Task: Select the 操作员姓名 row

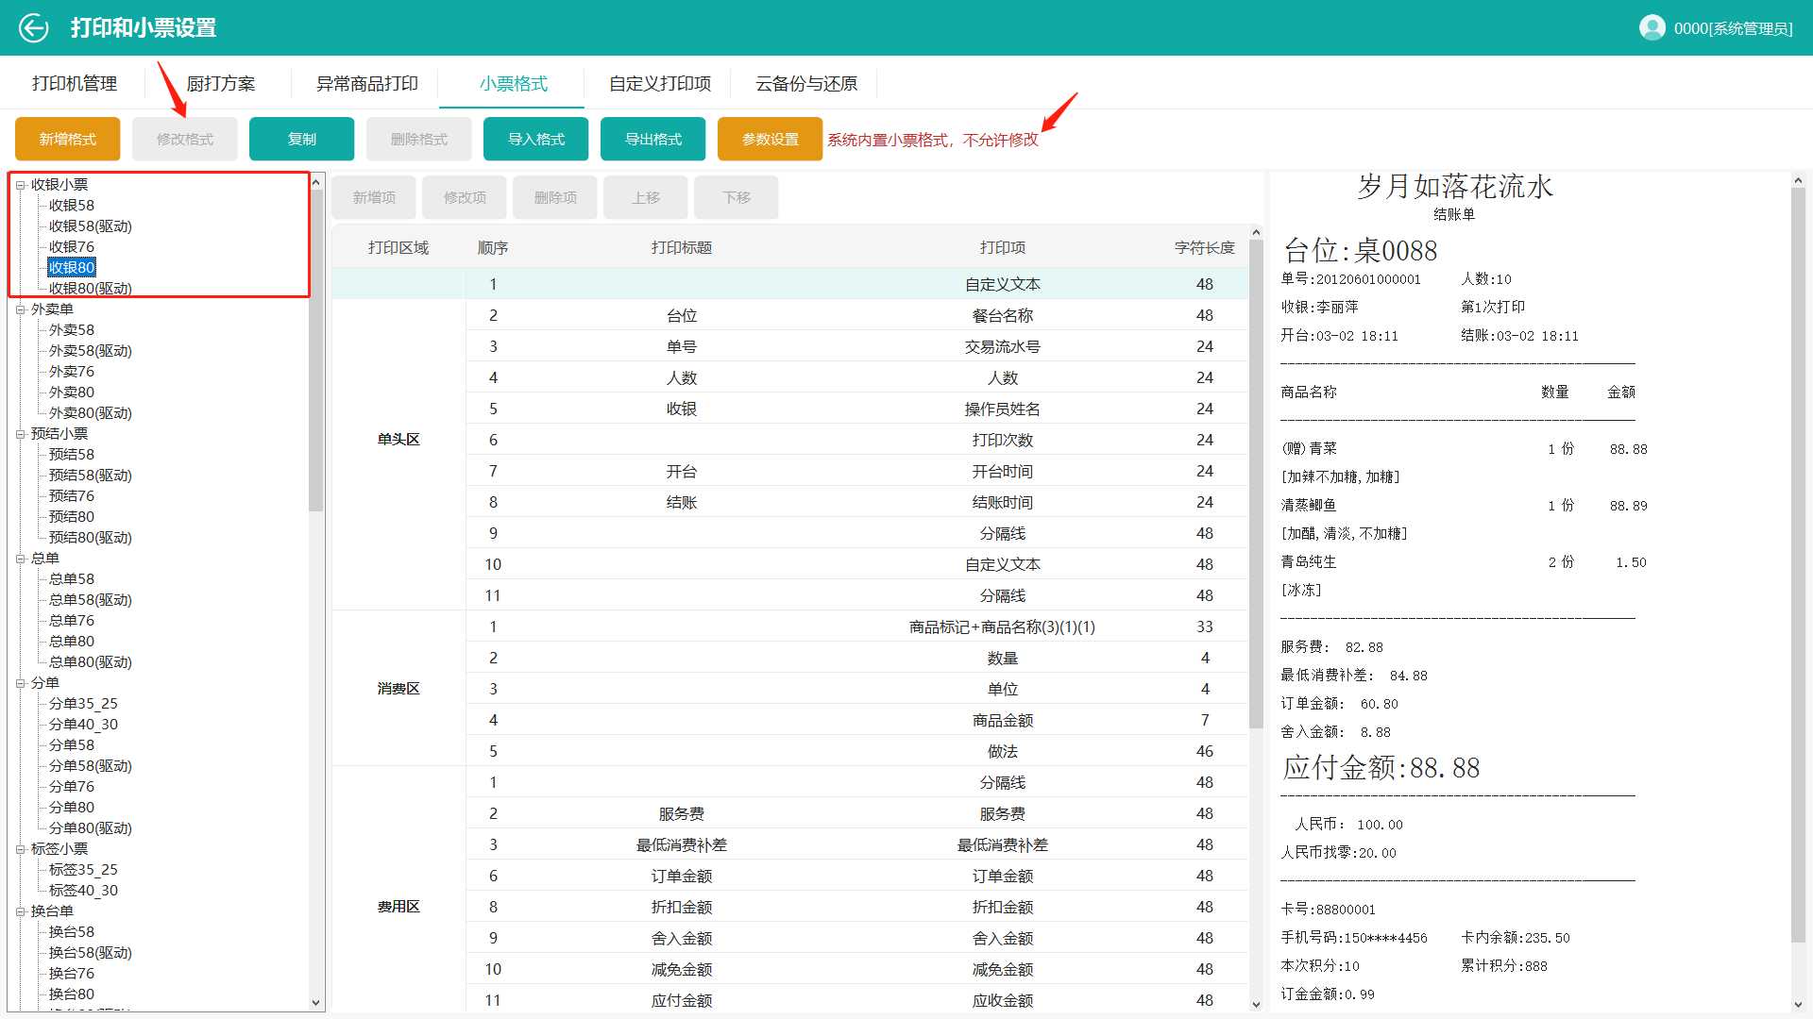Action: point(856,409)
